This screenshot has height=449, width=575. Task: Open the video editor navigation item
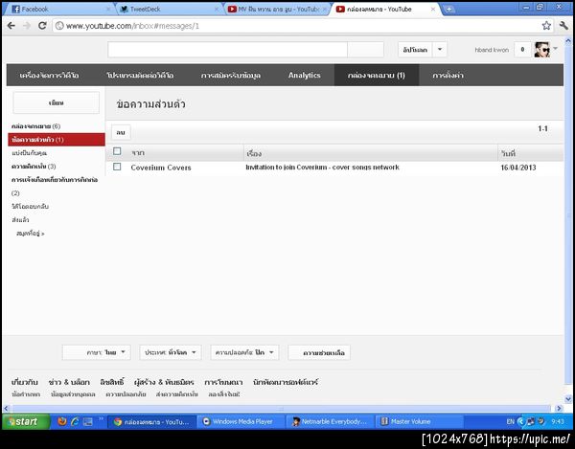pyautogui.click(x=140, y=75)
